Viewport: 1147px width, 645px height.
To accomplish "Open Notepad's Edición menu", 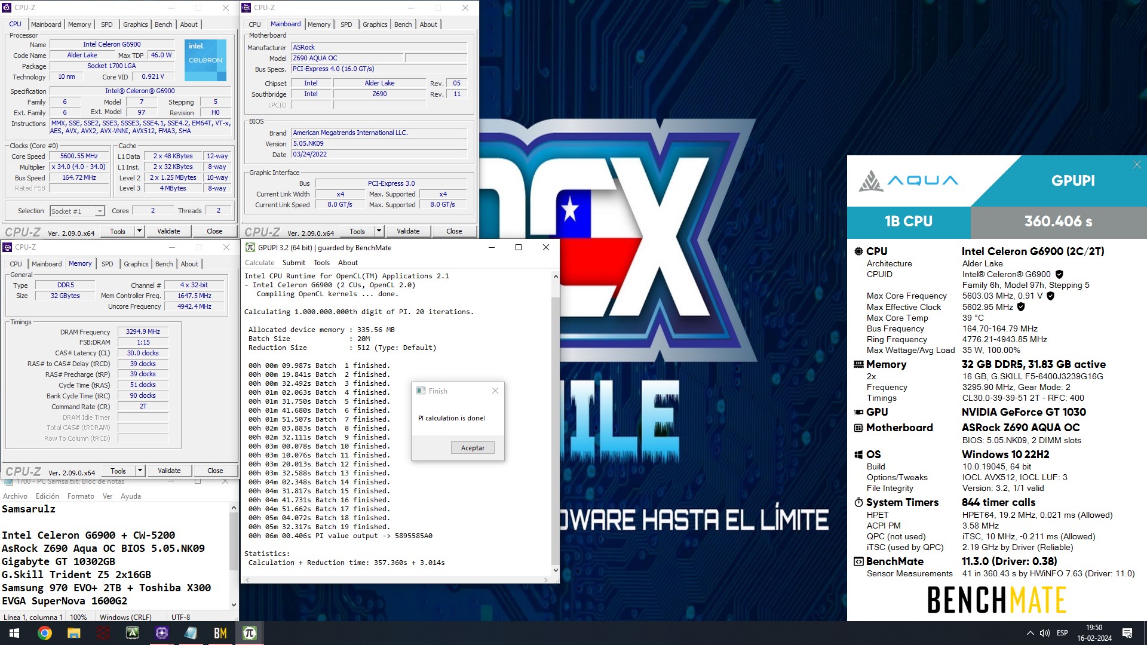I will pyautogui.click(x=47, y=496).
